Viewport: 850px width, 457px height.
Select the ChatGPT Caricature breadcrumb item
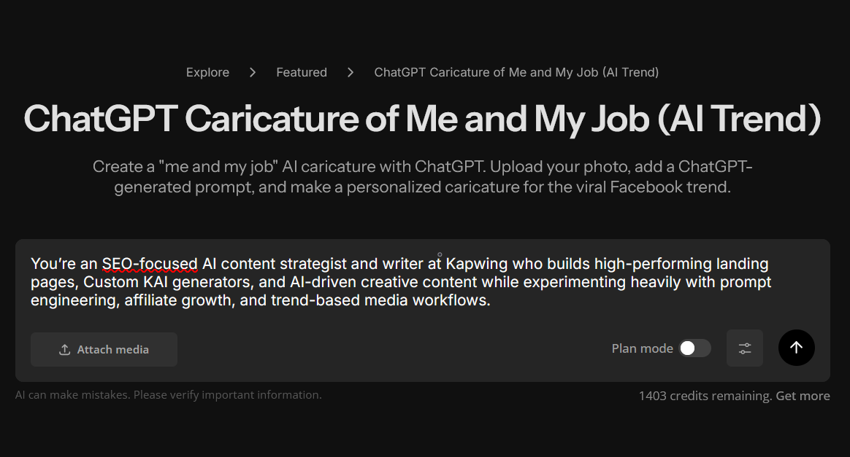pos(516,72)
